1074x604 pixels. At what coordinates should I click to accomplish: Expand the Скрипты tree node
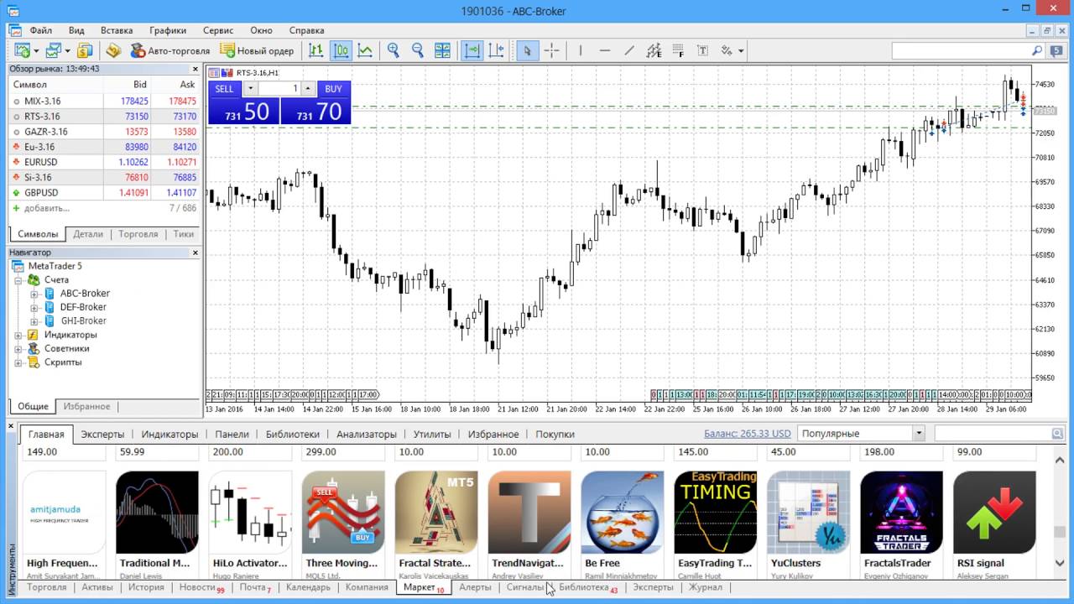pyautogui.click(x=18, y=362)
